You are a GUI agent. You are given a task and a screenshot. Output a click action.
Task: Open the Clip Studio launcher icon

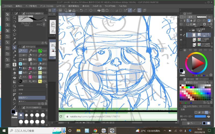click(60, 10)
